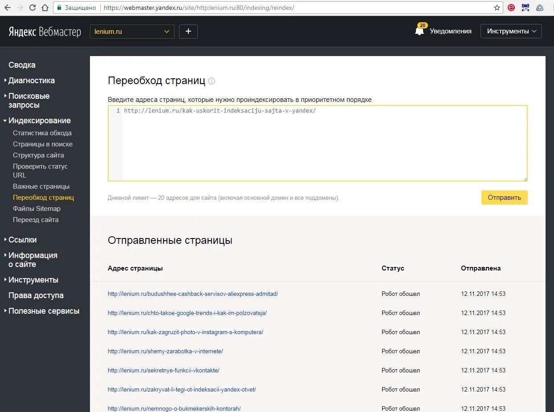
Task: Open sekretnye-funkcii-vkontakte link
Action: pyautogui.click(x=163, y=371)
